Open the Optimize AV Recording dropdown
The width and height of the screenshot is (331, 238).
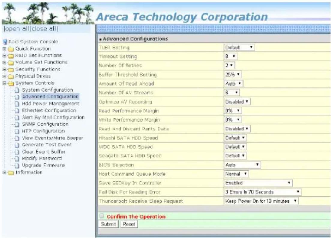pyautogui.click(x=237, y=101)
